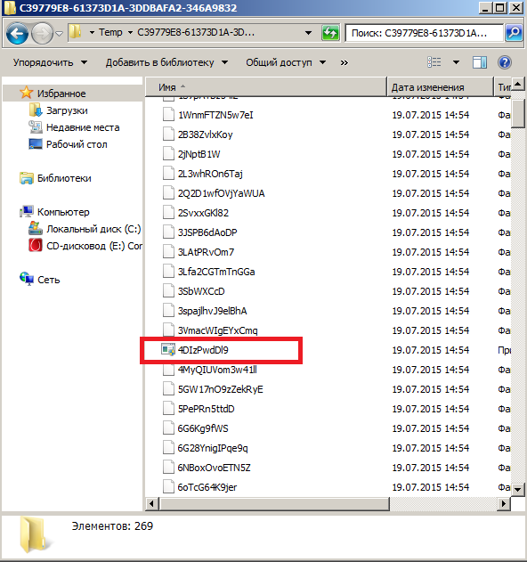Click Temp in the address breadcrumb

(110, 33)
